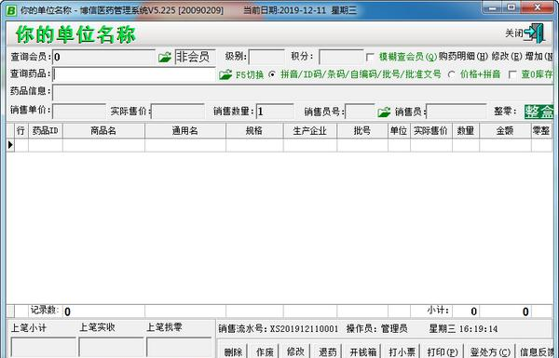Click the 小计 label in footer row
The height and width of the screenshot is (358, 559).
coord(438,311)
